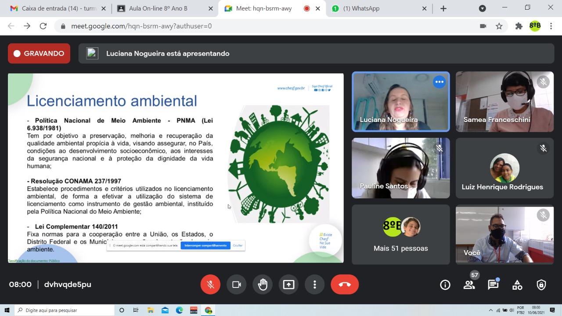Leave the call with the red hang-up button
The width and height of the screenshot is (562, 316).
tap(345, 284)
